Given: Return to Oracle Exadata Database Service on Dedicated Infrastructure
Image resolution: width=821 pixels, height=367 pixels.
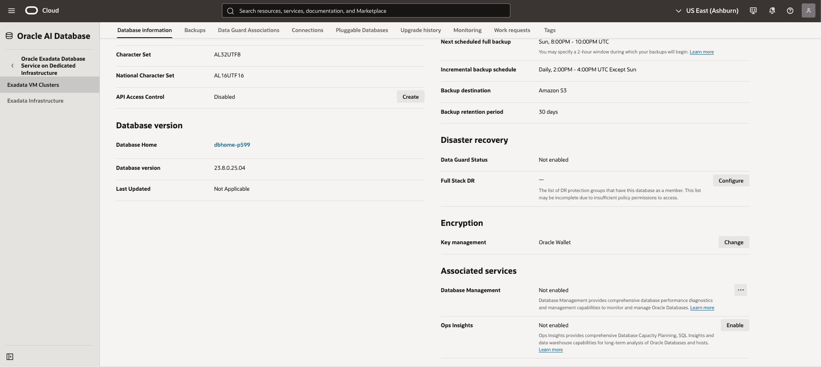Looking at the screenshot, I should (53, 66).
